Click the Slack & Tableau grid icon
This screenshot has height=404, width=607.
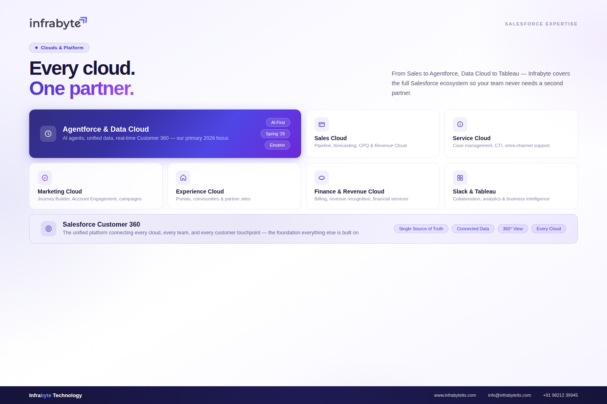tap(460, 178)
